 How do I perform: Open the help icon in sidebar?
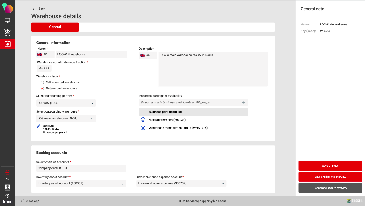(7, 196)
